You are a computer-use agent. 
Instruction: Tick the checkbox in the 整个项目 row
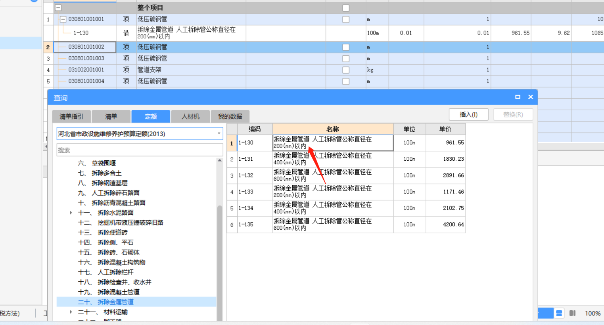[346, 8]
